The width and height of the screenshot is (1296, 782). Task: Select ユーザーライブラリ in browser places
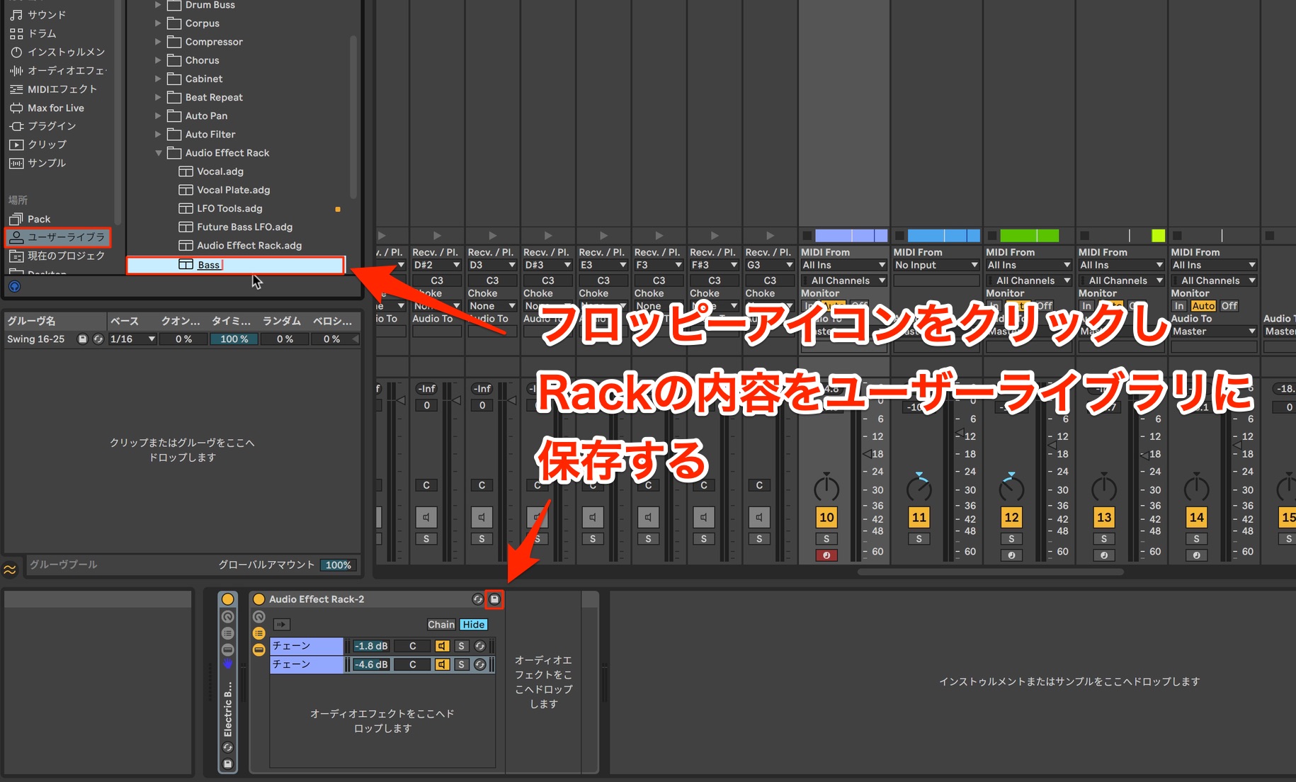coord(57,237)
